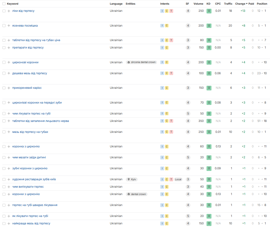This screenshot has width=270, height=229.
Task: Open the keyword 'художня реставрація зубів київ'
Action: (x=34, y=179)
